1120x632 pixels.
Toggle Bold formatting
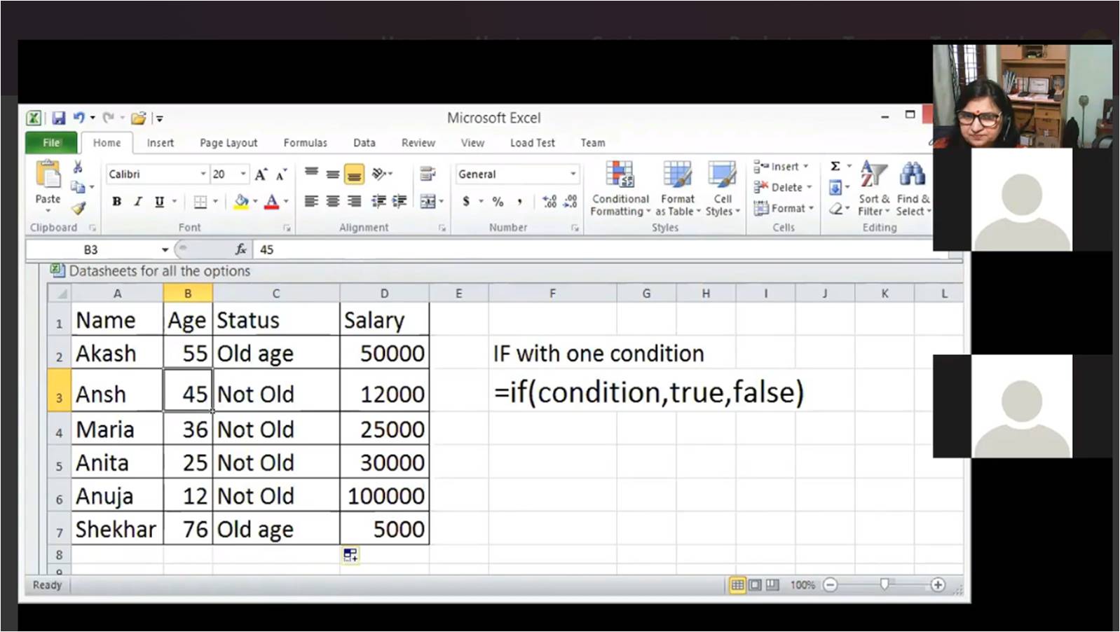pos(117,202)
